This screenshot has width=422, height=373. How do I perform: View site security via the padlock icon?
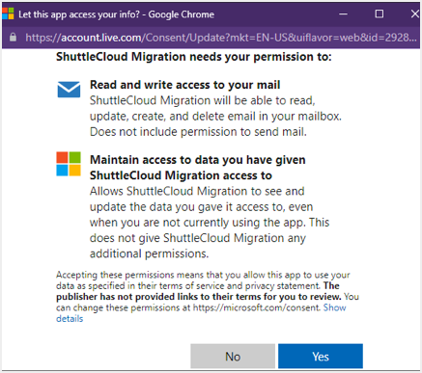[x=13, y=38]
